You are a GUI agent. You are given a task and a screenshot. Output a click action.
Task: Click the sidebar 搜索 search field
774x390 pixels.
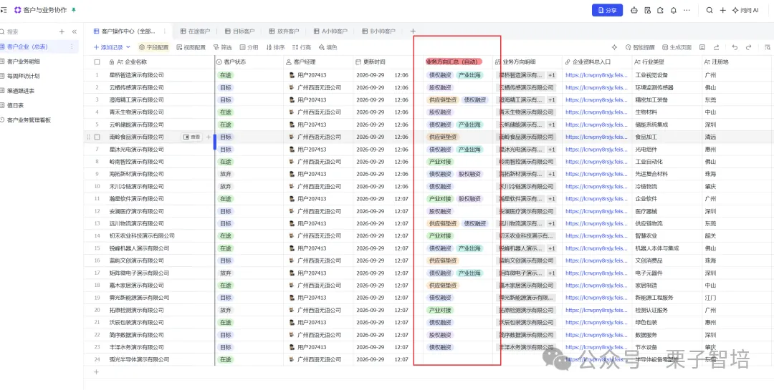(27, 31)
